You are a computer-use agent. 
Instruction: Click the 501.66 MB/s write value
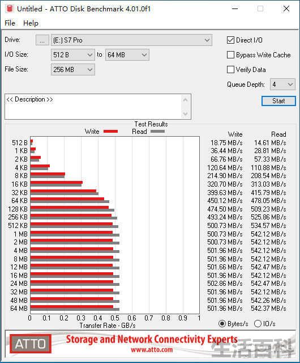[x=225, y=267]
